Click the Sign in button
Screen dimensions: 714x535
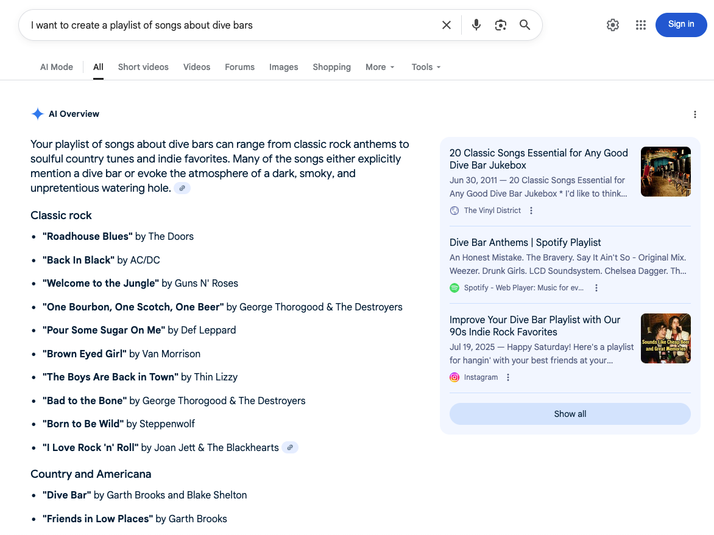(x=680, y=24)
